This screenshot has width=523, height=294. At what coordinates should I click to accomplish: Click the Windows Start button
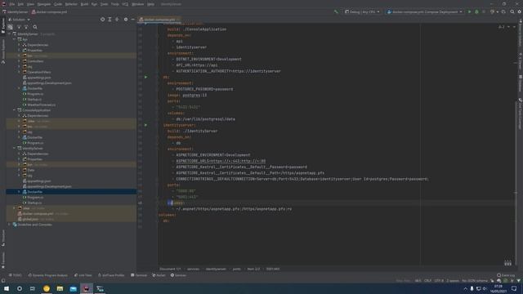tap(7, 288)
